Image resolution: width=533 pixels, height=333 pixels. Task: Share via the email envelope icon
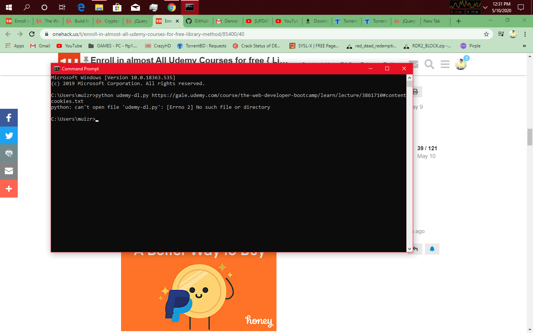click(9, 171)
